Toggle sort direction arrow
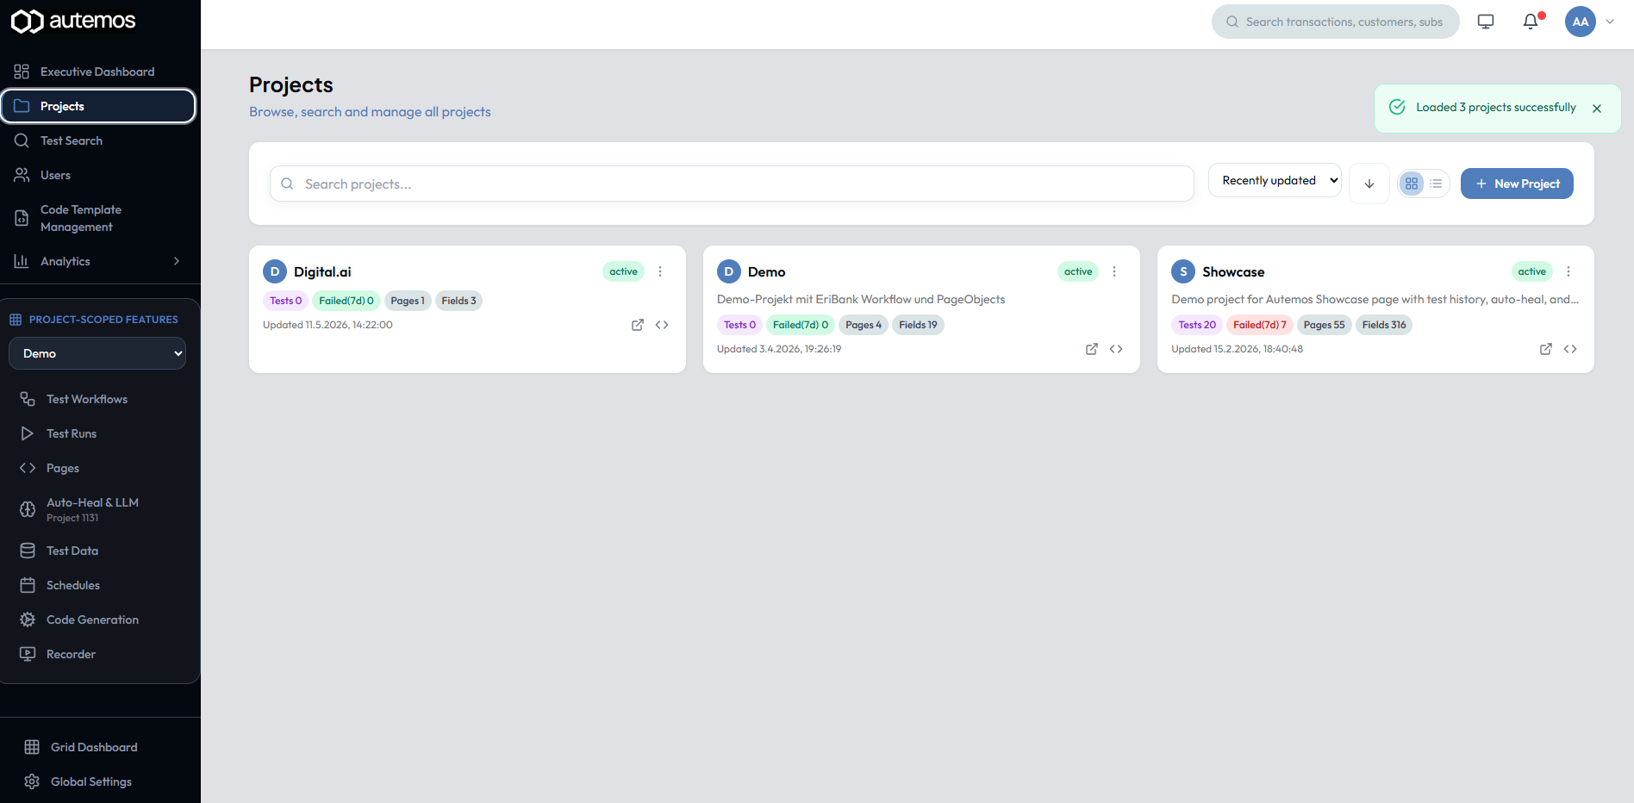The height and width of the screenshot is (803, 1634). [x=1369, y=184]
